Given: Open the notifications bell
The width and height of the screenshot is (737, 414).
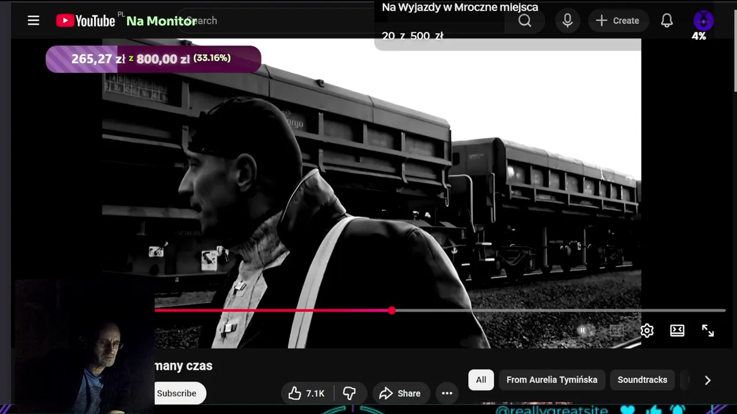Looking at the screenshot, I should (667, 21).
